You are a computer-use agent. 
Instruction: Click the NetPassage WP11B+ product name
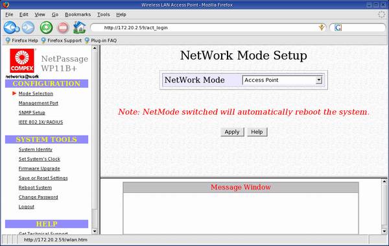click(x=64, y=64)
